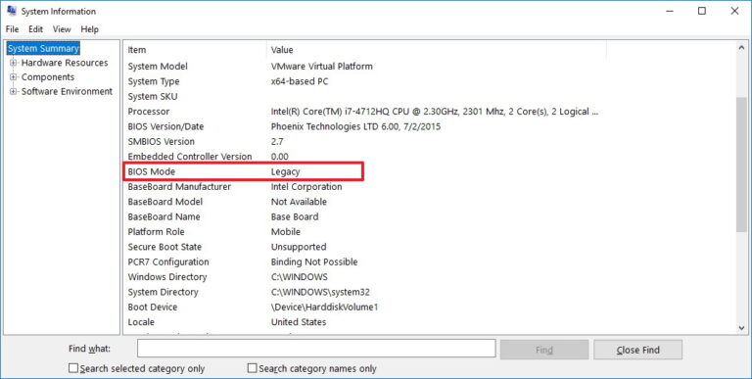Click the value 'Intel Corporation'
Image resolution: width=752 pixels, height=379 pixels.
coord(306,187)
